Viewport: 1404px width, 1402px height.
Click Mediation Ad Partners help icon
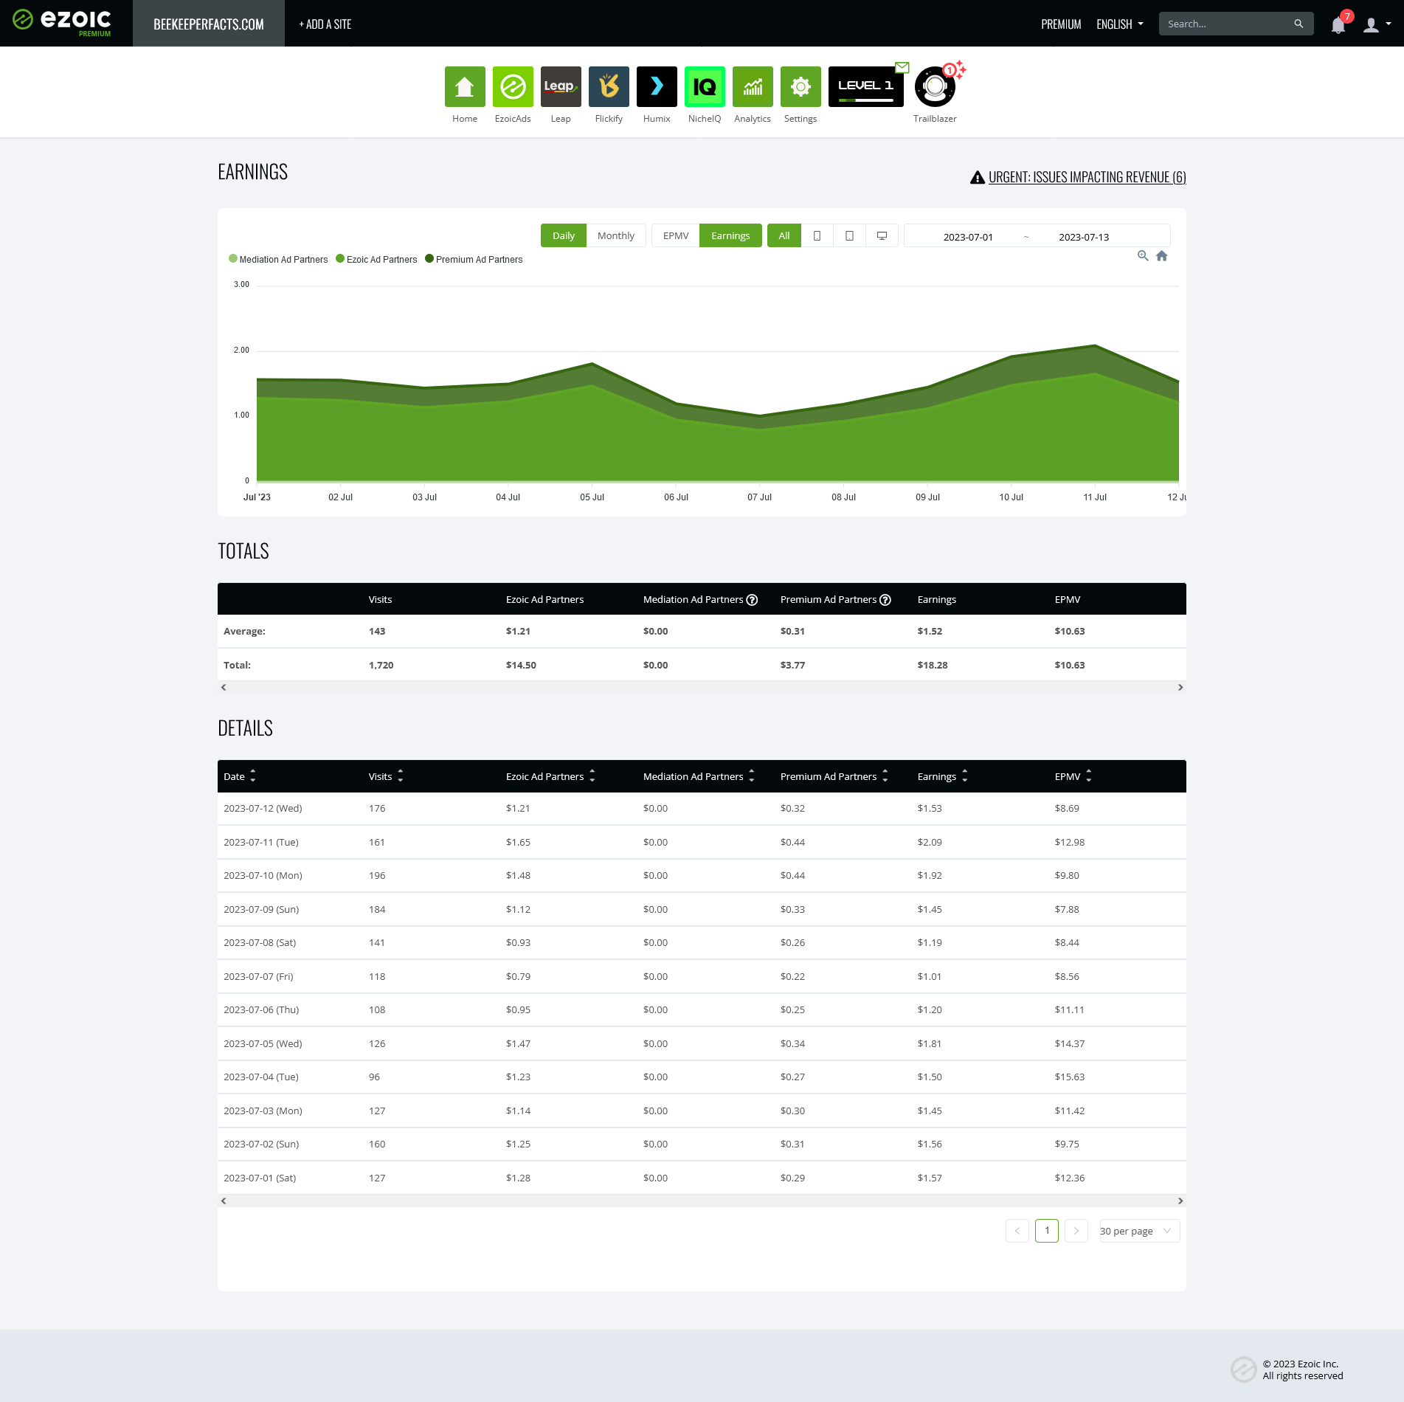pyautogui.click(x=752, y=600)
